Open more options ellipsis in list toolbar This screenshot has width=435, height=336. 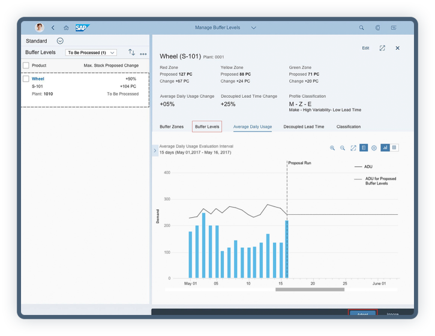pos(143,54)
